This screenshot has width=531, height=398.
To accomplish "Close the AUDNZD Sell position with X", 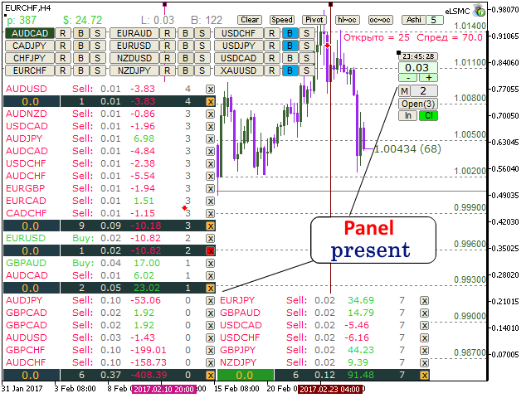I will tap(210, 114).
